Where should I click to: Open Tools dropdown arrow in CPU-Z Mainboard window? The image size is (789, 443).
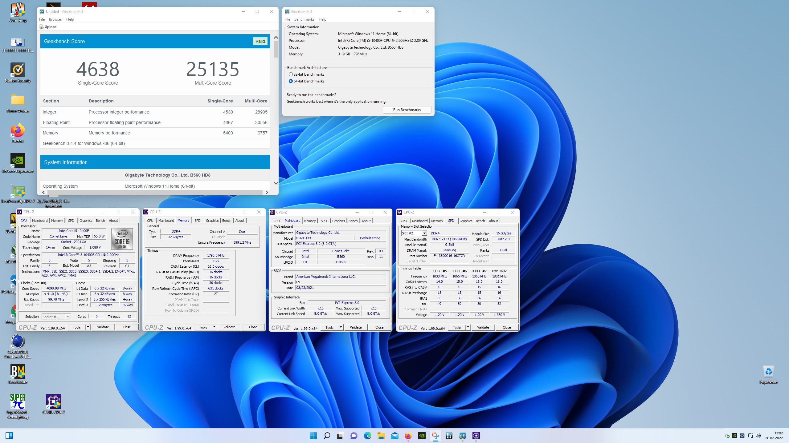341,327
